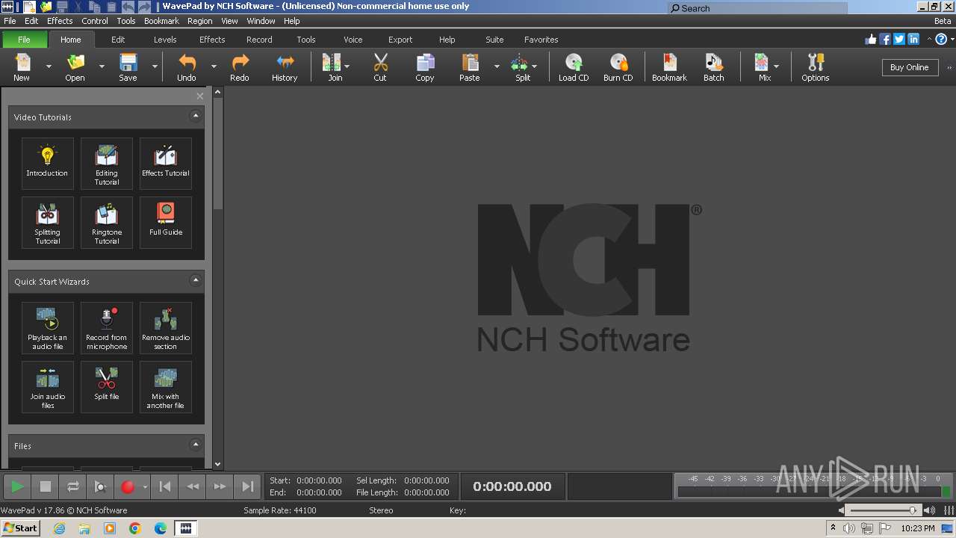Screen dimensions: 956x538
Task: Collapse the Video Tutorials panel section
Action: click(x=196, y=116)
